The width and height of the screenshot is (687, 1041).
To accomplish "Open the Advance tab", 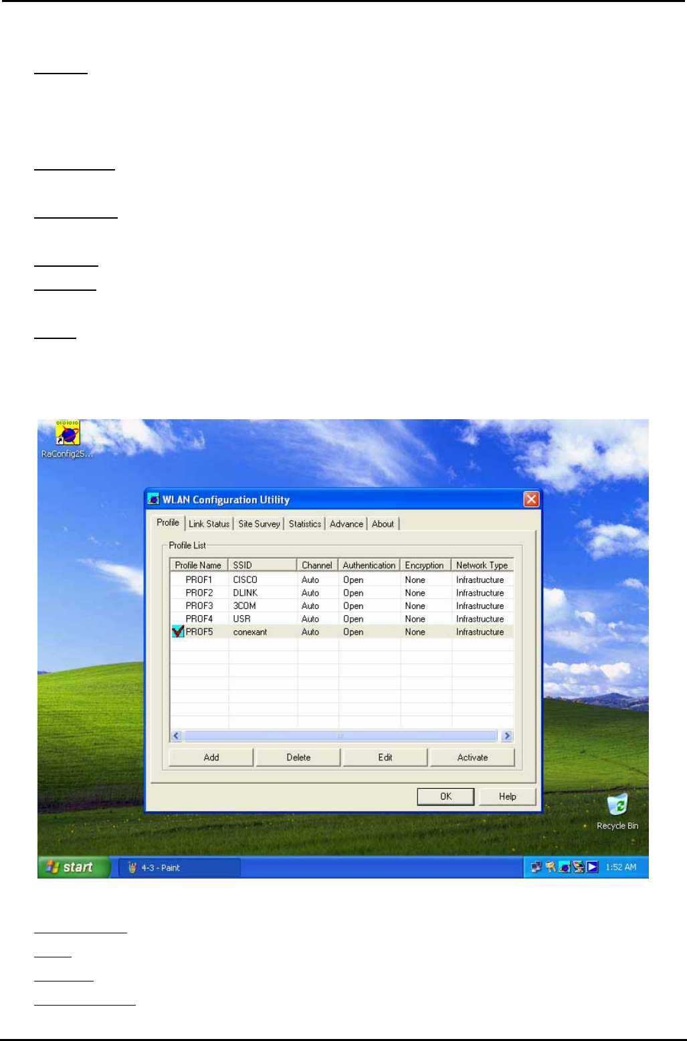I will [x=347, y=524].
